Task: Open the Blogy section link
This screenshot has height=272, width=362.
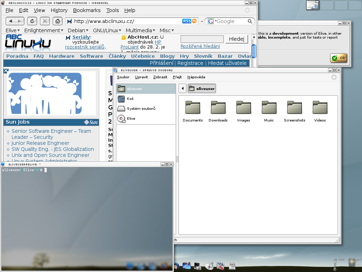Action: tap(167, 56)
